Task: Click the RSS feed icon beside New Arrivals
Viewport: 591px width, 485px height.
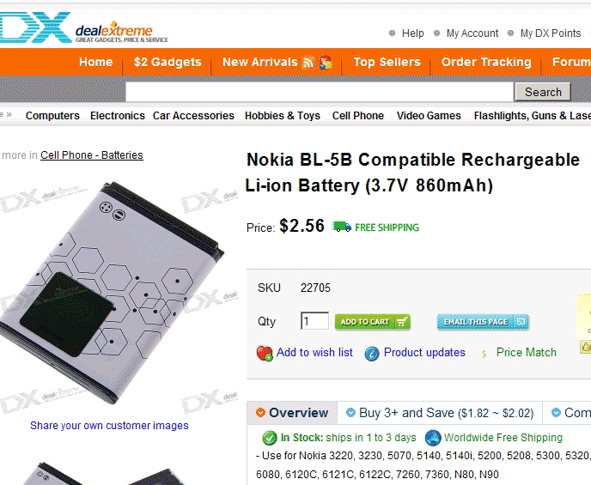Action: click(x=308, y=63)
